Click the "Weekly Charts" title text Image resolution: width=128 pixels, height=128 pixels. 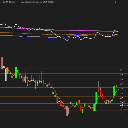coord(9,2)
